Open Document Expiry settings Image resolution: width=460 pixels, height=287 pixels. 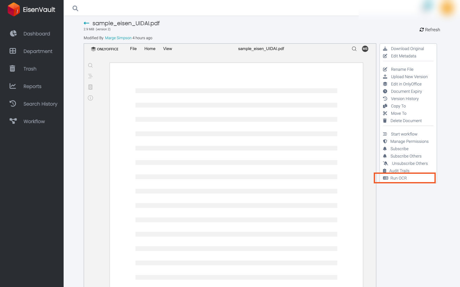(406, 92)
